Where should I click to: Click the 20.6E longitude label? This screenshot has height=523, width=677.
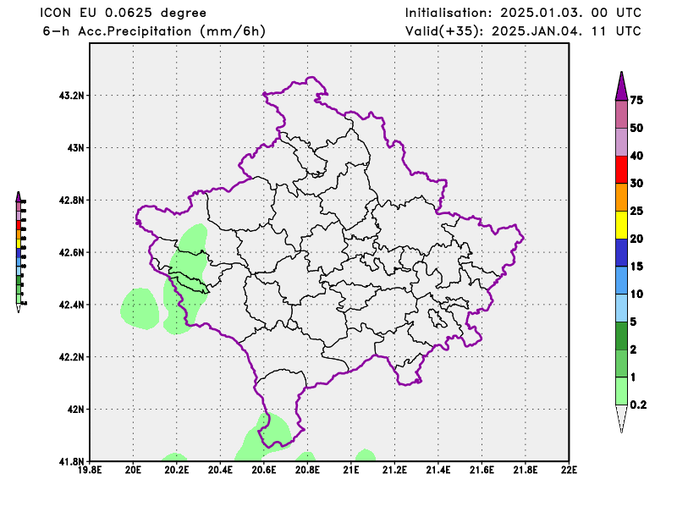264,470
